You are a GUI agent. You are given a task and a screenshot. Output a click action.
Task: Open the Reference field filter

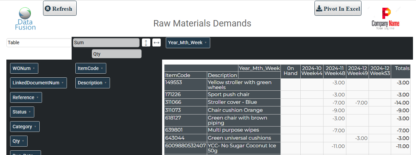point(37,97)
